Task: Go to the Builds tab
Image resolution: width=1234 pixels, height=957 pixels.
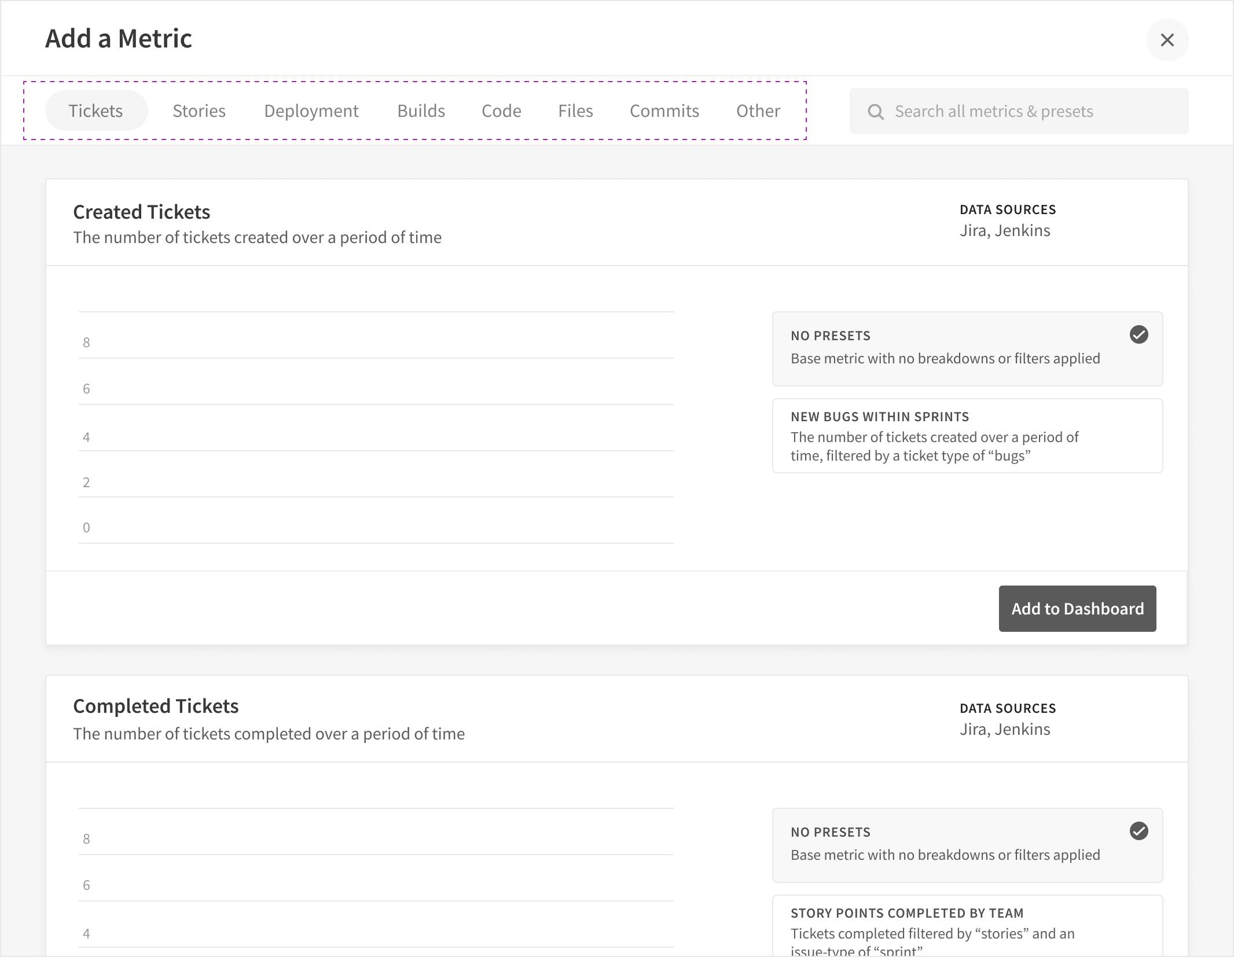Action: click(x=421, y=111)
